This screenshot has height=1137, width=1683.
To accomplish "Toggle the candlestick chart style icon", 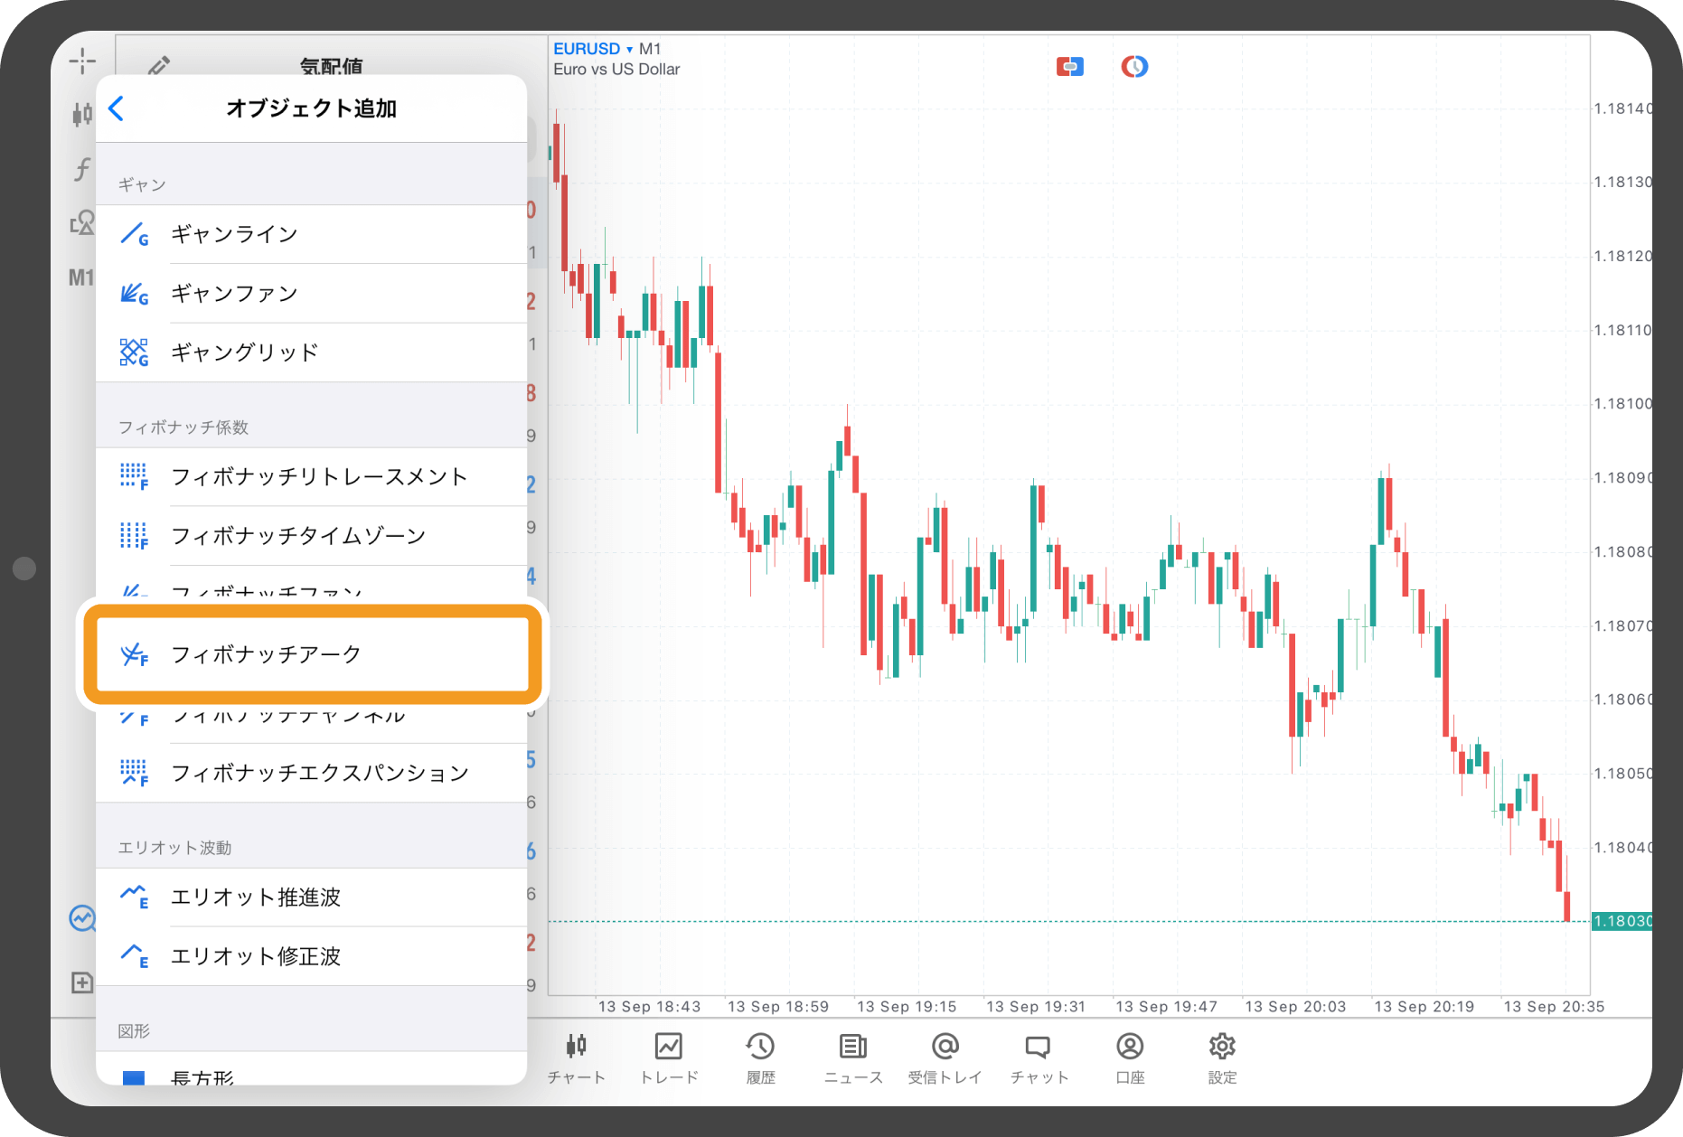I will (82, 115).
